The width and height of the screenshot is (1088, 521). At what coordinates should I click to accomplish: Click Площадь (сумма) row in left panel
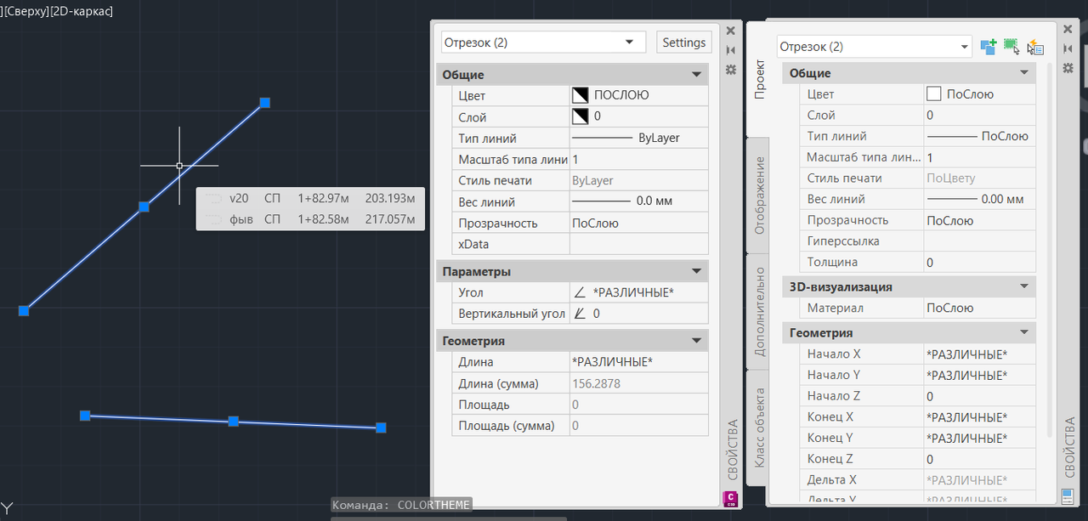pos(580,425)
